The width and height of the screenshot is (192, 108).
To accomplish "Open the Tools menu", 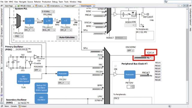I will click(66, 2).
